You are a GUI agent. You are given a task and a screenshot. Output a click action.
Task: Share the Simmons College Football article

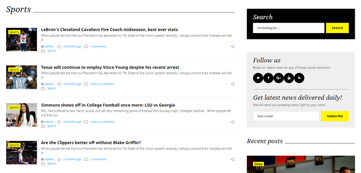[232, 122]
